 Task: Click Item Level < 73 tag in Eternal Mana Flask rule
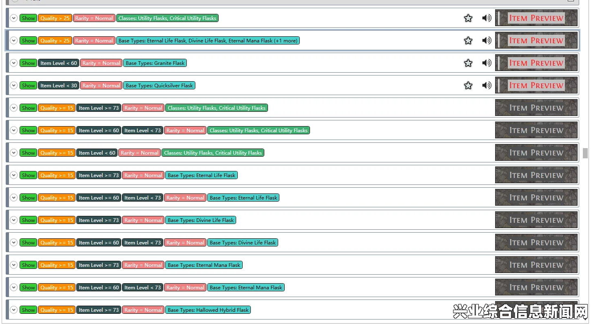[x=143, y=287]
